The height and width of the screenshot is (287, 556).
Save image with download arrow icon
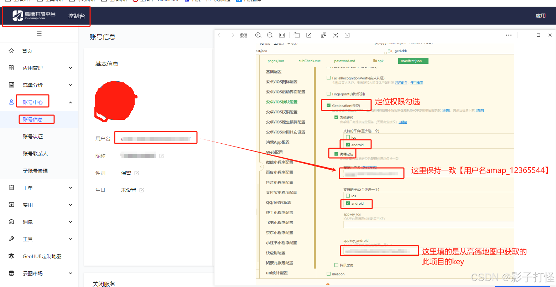[x=347, y=35]
